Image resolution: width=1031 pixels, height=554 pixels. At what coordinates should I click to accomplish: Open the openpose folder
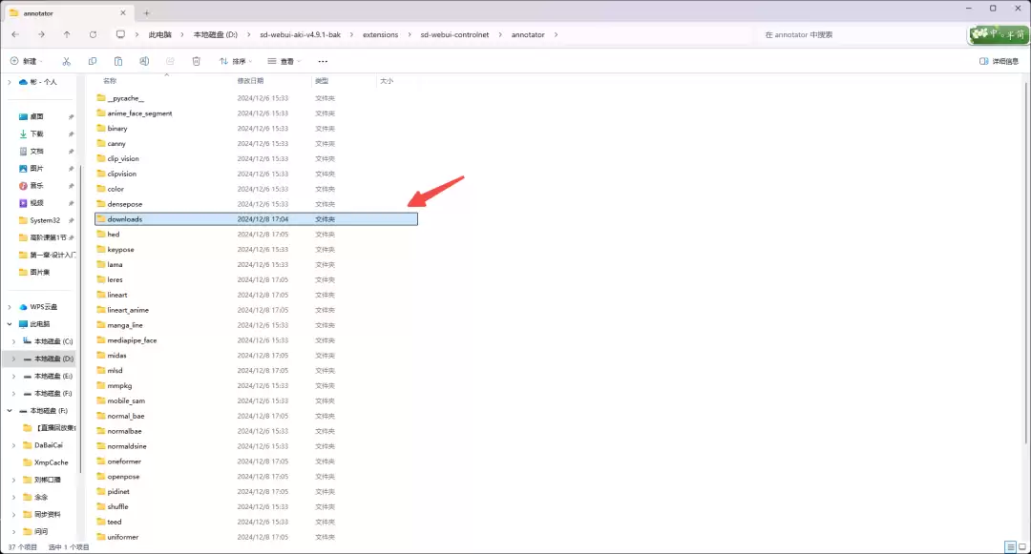point(122,476)
